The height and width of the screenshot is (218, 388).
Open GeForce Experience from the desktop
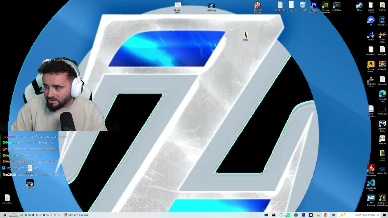[x=326, y=8]
